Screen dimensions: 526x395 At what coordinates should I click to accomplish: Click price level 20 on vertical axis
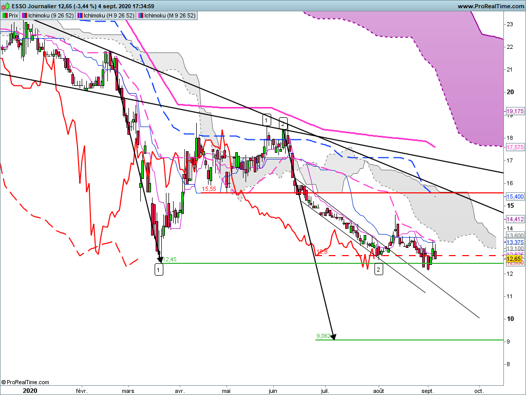click(x=510, y=92)
